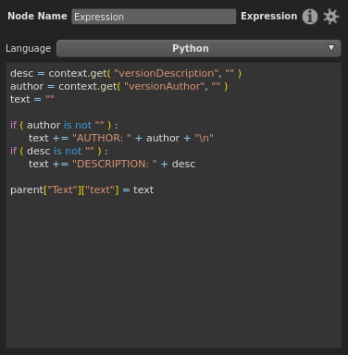Viewport: 348px width, 355px height.
Task: Click the "DESCRIPTION: " text assignment line
Action: [x=112, y=165]
